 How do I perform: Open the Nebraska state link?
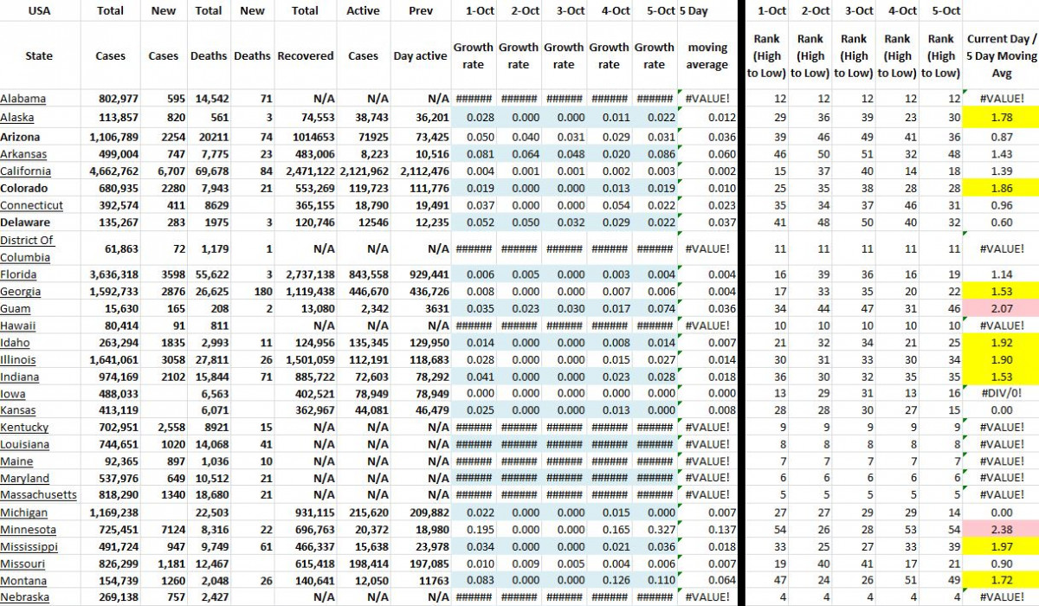click(24, 596)
